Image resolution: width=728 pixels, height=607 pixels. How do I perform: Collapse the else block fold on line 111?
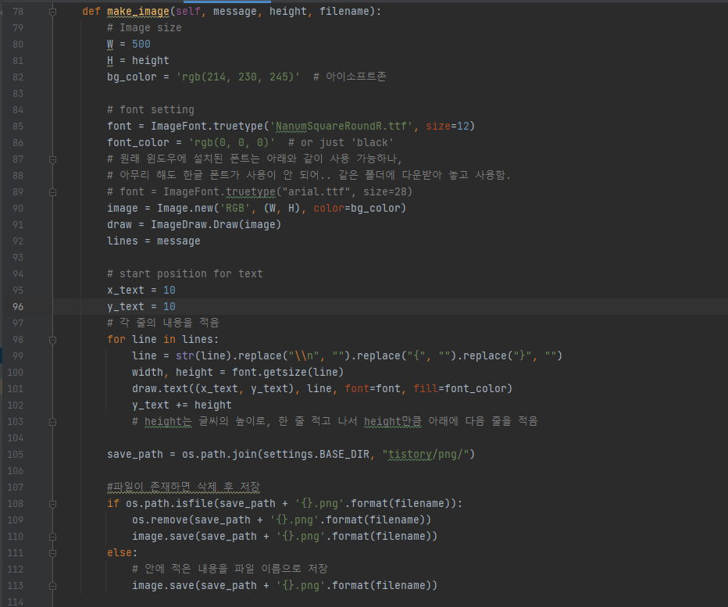pyautogui.click(x=53, y=553)
